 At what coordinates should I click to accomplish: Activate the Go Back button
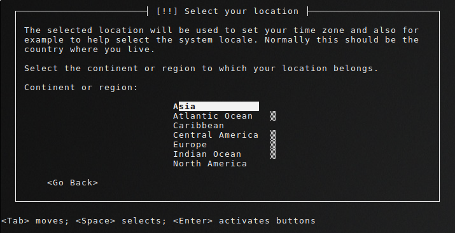click(x=73, y=183)
